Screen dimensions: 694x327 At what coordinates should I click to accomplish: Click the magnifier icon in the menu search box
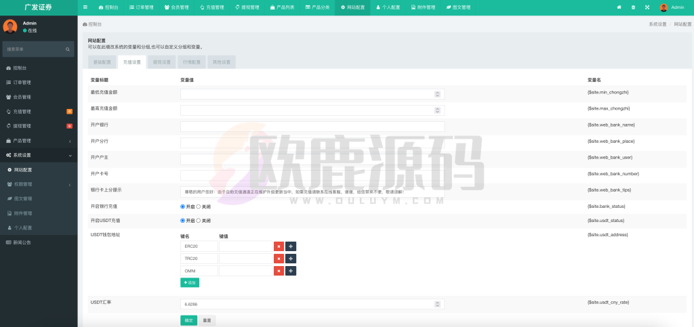[68, 49]
